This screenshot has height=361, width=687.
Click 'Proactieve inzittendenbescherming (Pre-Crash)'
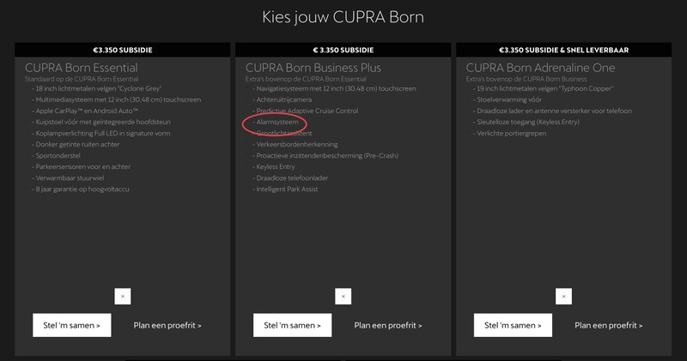coord(327,156)
